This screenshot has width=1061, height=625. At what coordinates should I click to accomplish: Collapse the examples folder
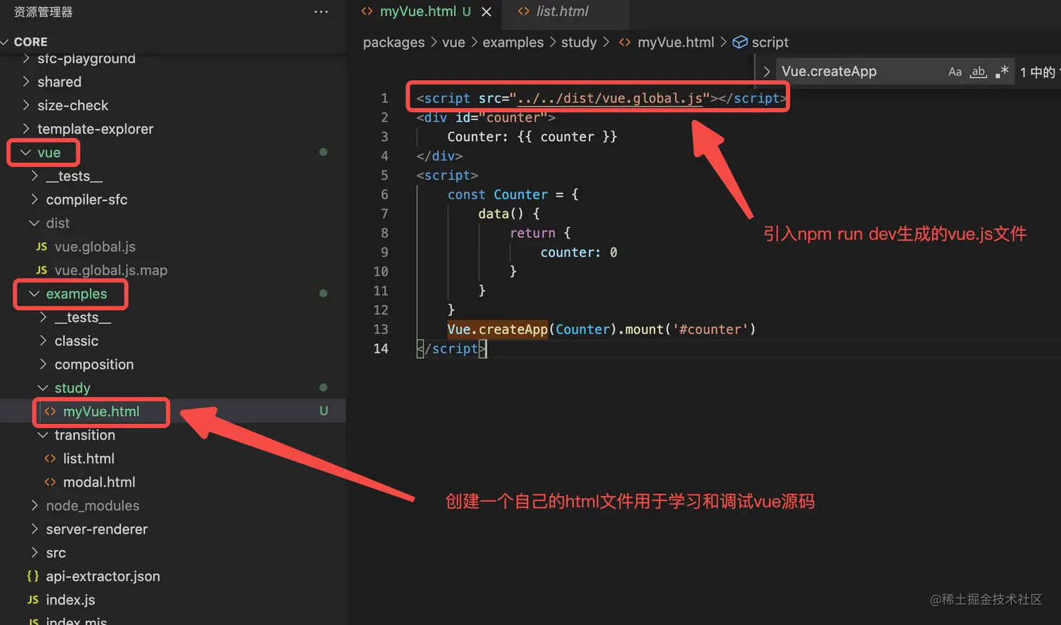point(76,294)
